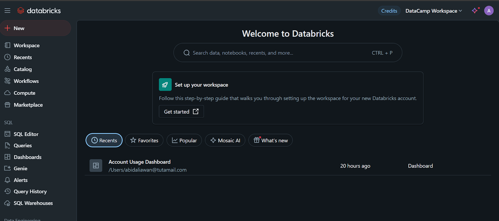Open the user avatar menu

click(x=489, y=11)
